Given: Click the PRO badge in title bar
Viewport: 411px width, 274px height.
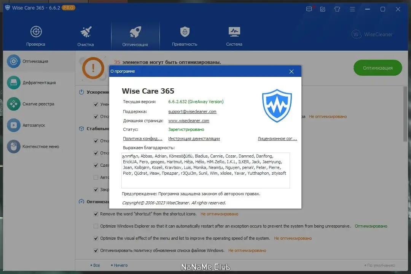Looking at the screenshot, I should [68, 8].
